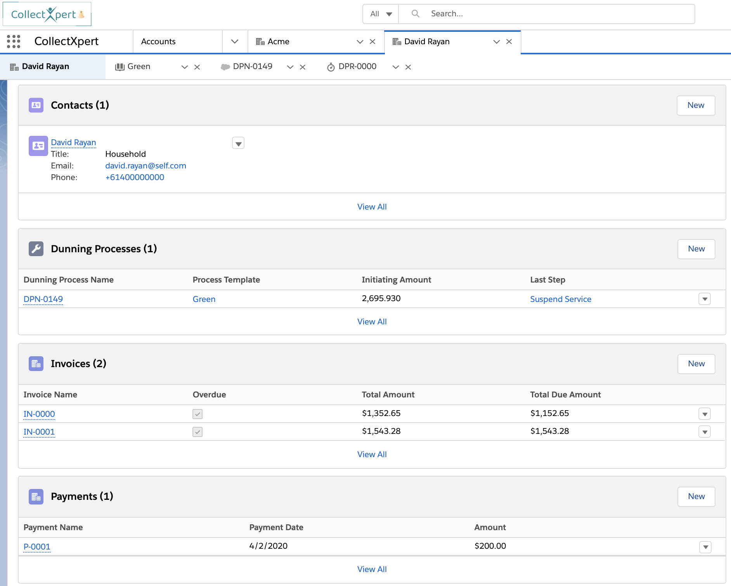Open the row actions dropdown for DPN-0149
The height and width of the screenshot is (586, 731).
(705, 299)
